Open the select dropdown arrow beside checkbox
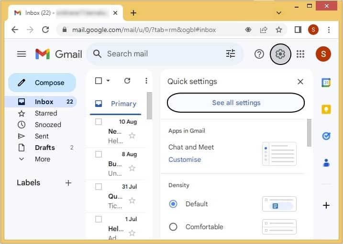Viewport: 343px width, 244px height. click(x=108, y=81)
